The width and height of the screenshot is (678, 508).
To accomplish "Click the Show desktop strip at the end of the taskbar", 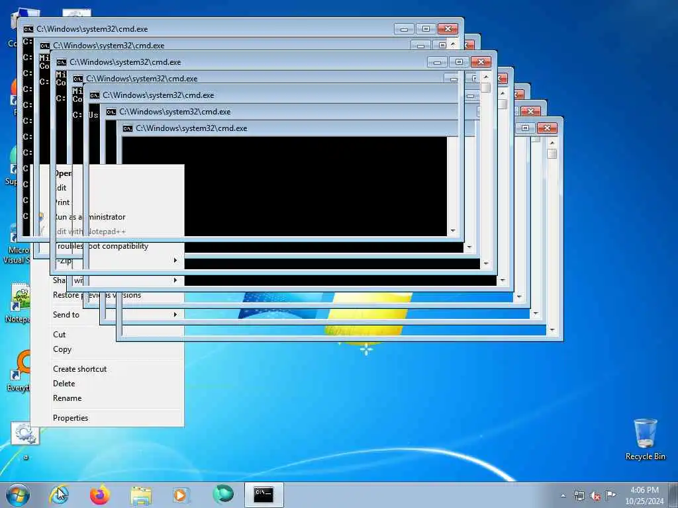I will (675, 495).
